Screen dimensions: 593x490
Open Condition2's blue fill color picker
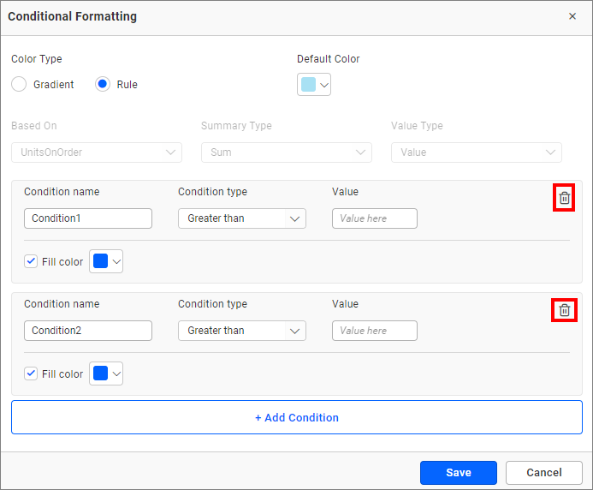click(x=106, y=374)
